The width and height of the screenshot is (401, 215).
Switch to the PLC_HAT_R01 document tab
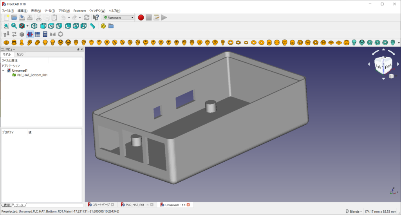[135, 205]
